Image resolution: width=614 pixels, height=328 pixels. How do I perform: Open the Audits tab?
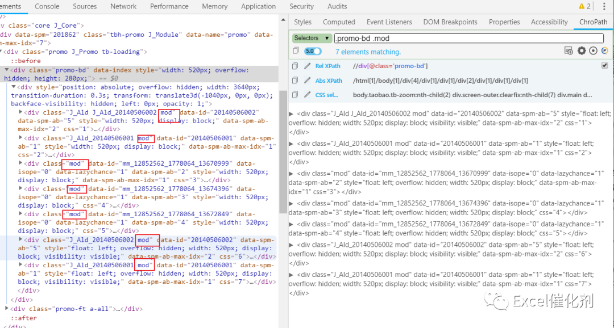point(337,6)
